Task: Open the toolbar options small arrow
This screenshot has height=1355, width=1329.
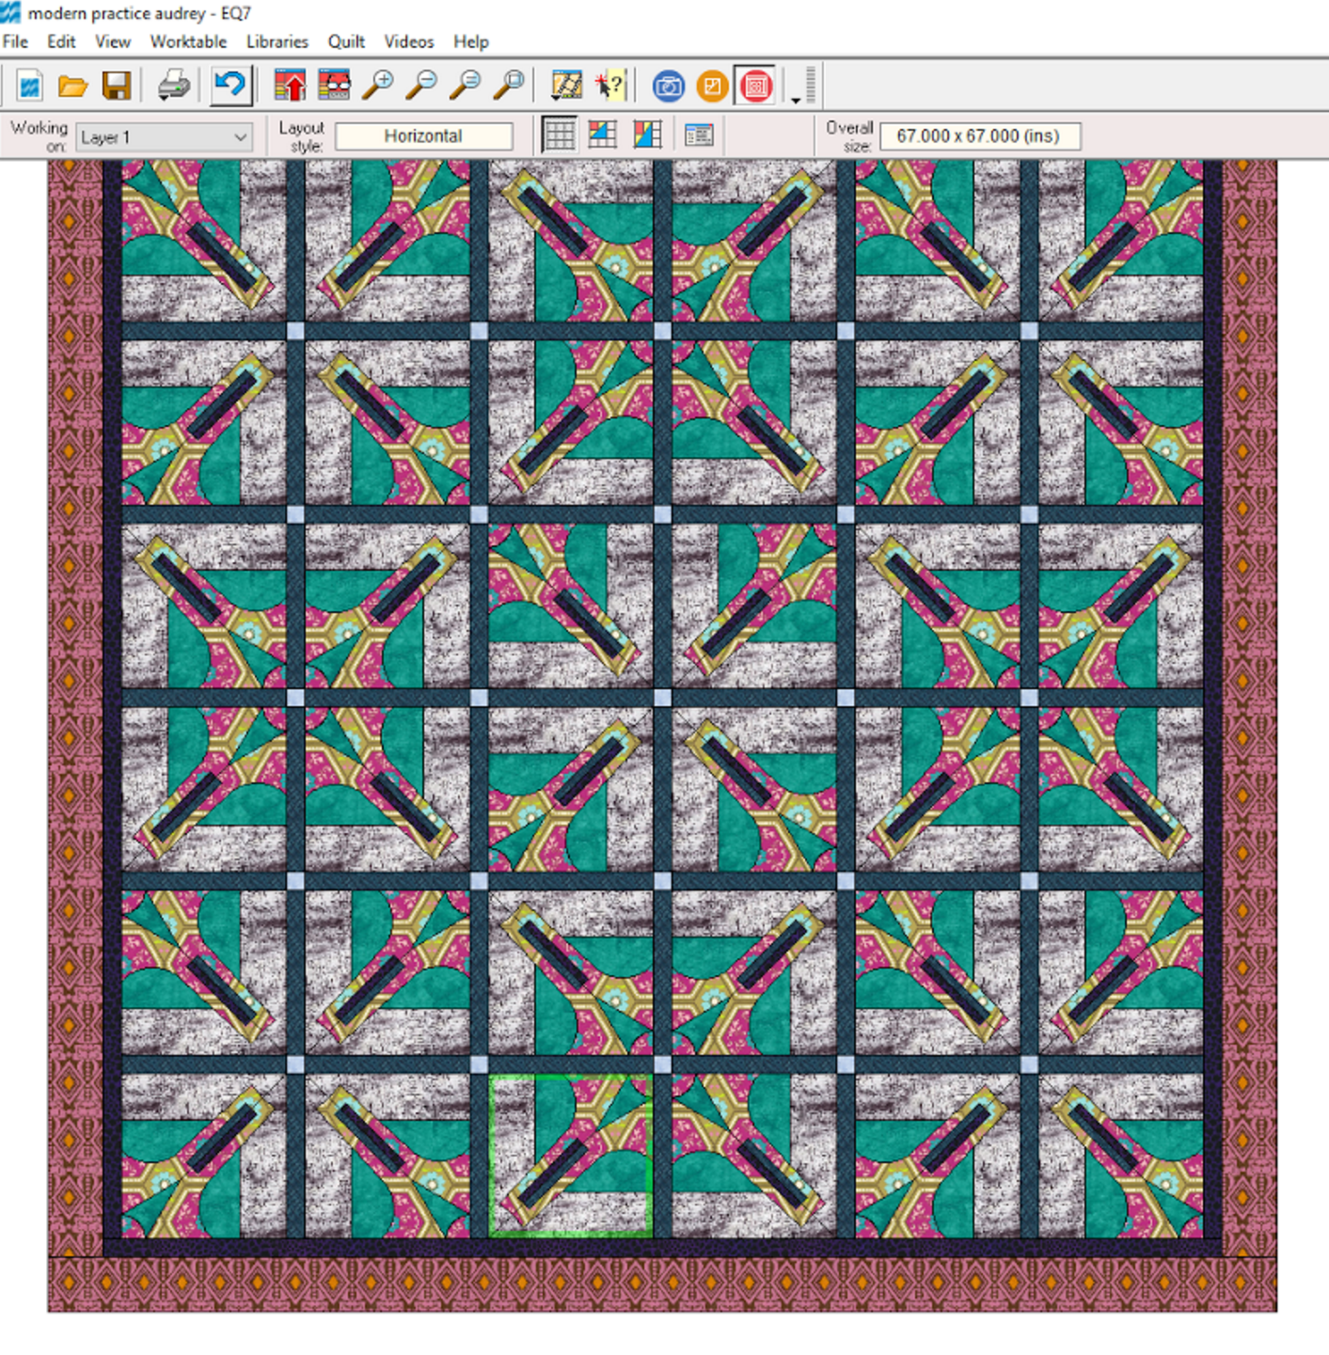Action: (796, 99)
